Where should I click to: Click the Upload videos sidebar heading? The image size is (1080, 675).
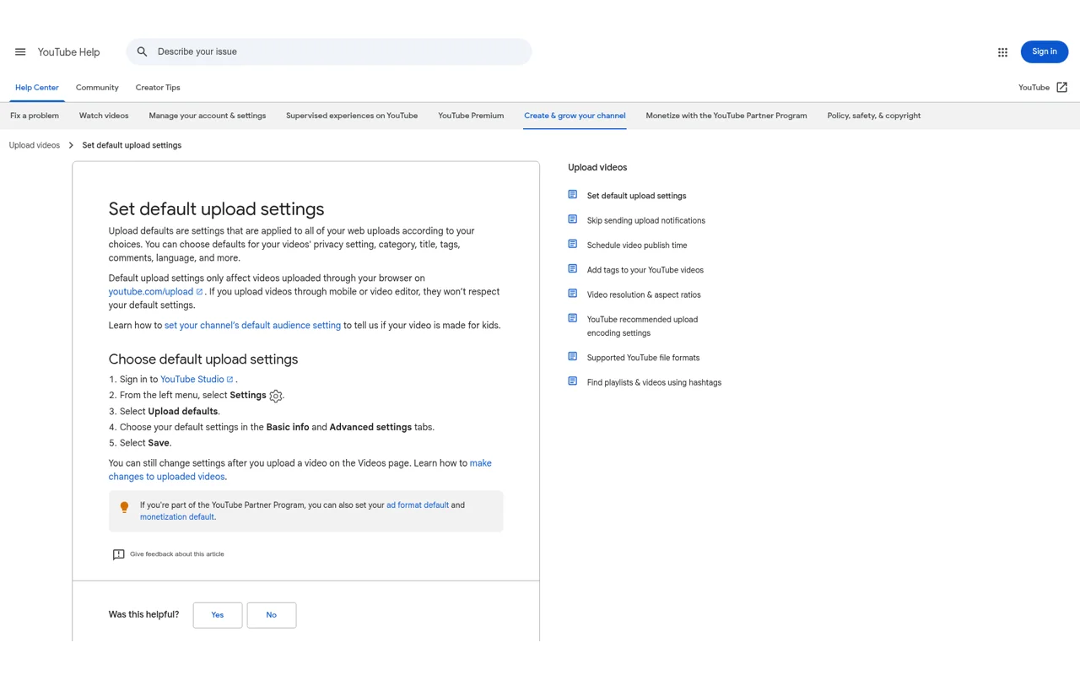pos(597,168)
